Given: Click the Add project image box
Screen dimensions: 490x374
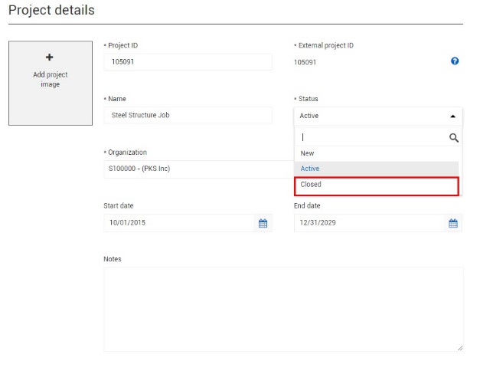Looking at the screenshot, I should coord(51,84).
